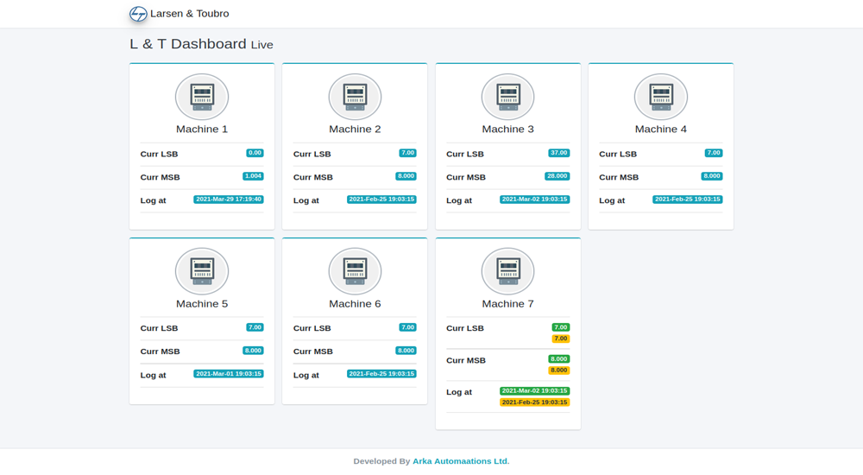Click Machine 7 yellow Curr MSB badge
The height and width of the screenshot is (475, 863).
pos(558,370)
